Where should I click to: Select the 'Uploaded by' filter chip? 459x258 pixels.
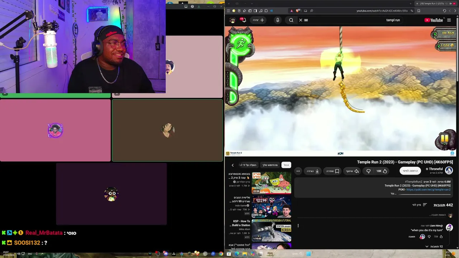(x=249, y=165)
